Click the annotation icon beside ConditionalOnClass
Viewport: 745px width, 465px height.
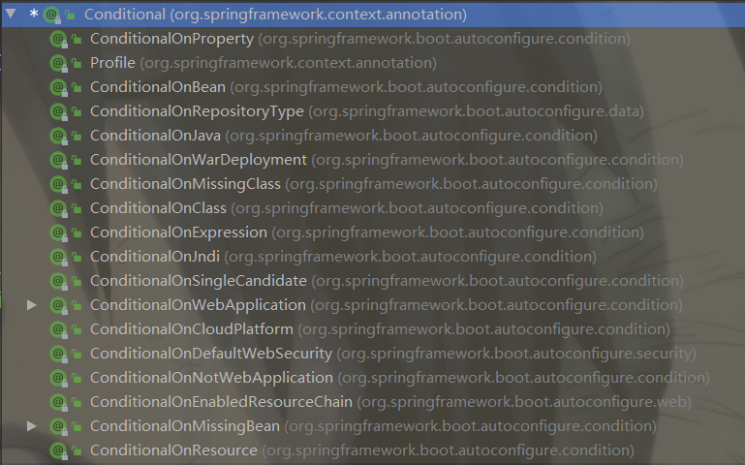pos(57,208)
